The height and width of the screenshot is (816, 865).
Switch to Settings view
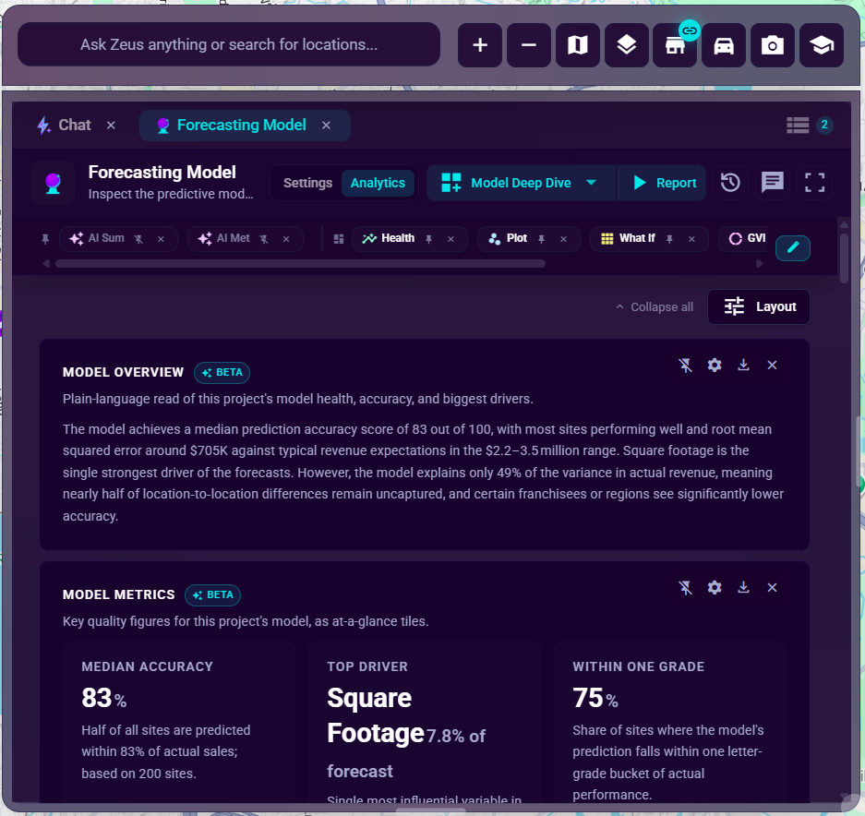pos(307,183)
